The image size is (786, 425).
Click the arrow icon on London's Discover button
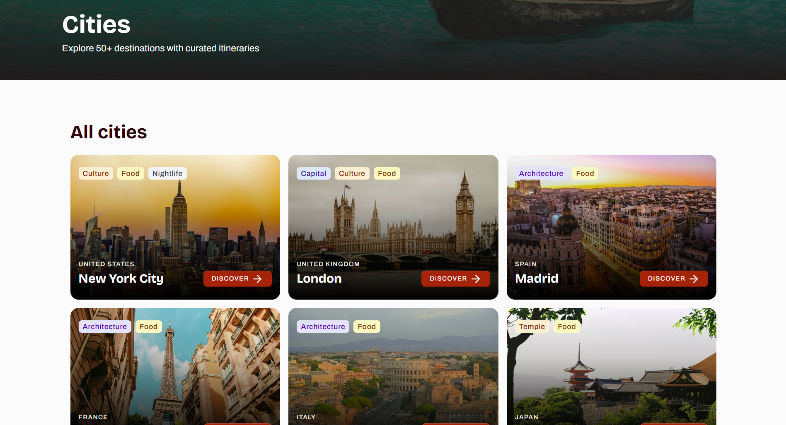476,279
